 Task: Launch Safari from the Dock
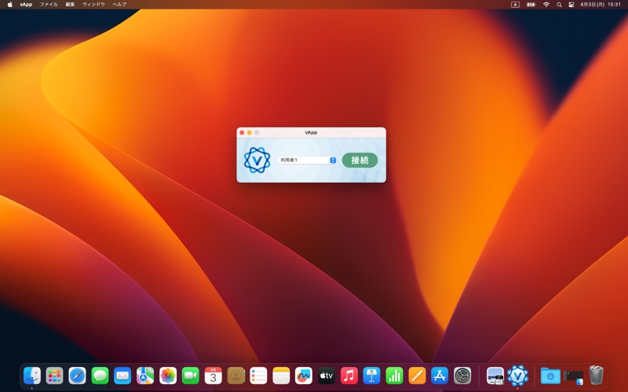77,376
